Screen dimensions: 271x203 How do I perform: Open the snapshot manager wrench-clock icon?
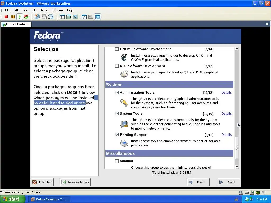tap(51, 17)
